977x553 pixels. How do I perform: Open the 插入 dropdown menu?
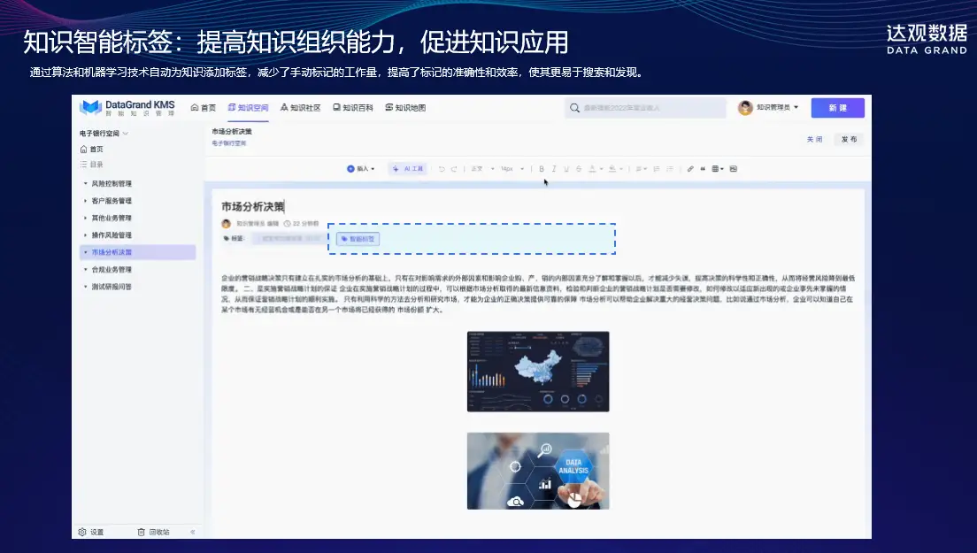pyautogui.click(x=361, y=169)
